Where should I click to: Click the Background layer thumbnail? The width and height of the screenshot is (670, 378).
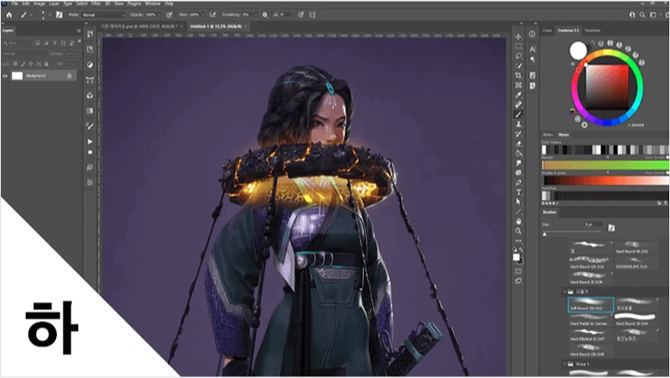coord(17,75)
